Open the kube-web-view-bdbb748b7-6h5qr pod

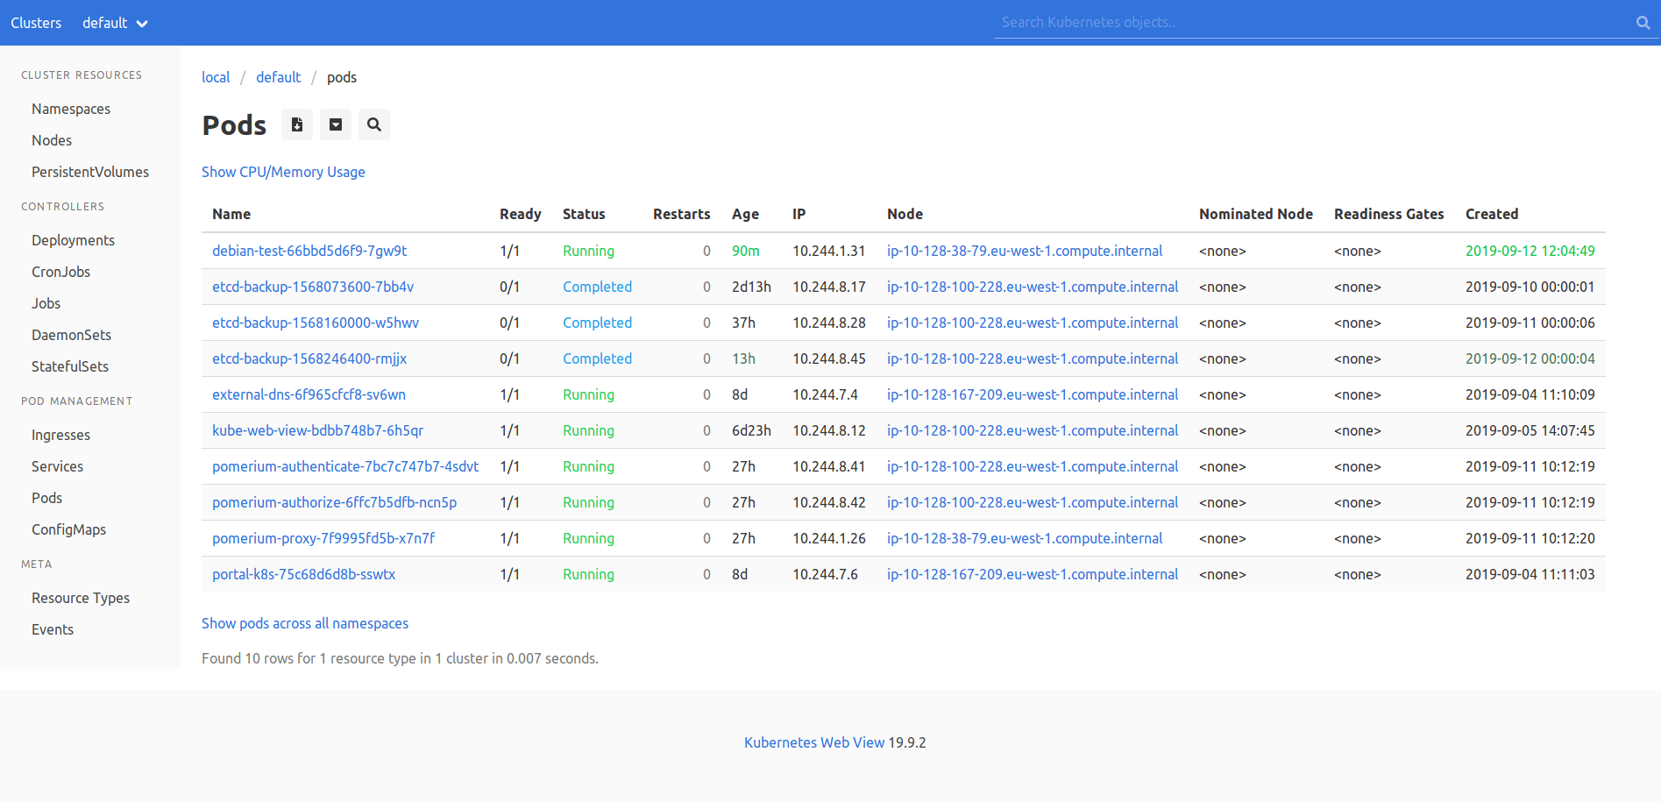[317, 430]
